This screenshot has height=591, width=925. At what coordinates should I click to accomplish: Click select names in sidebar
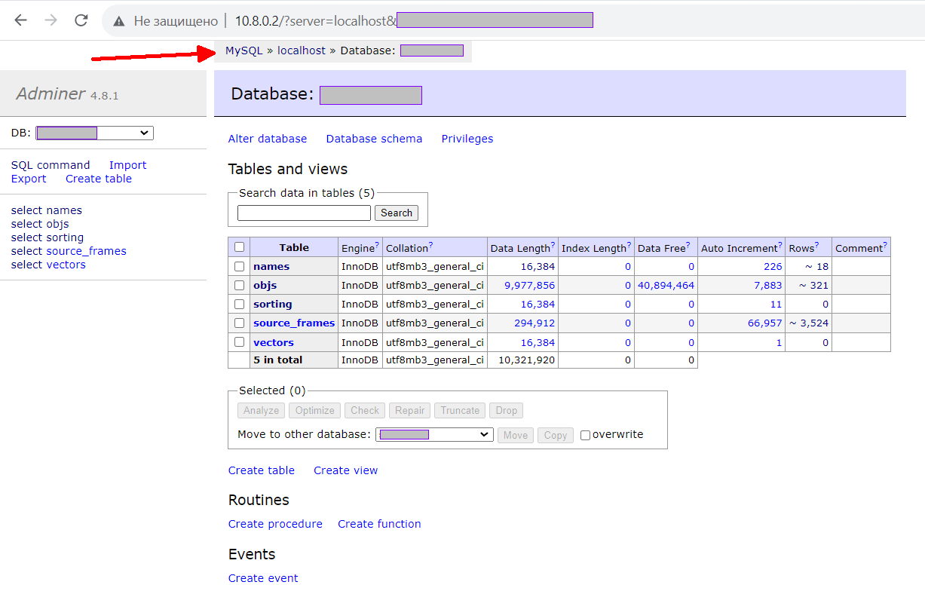pyautogui.click(x=47, y=210)
